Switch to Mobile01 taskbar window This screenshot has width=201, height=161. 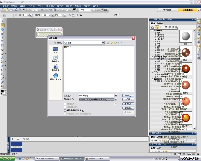47,159
